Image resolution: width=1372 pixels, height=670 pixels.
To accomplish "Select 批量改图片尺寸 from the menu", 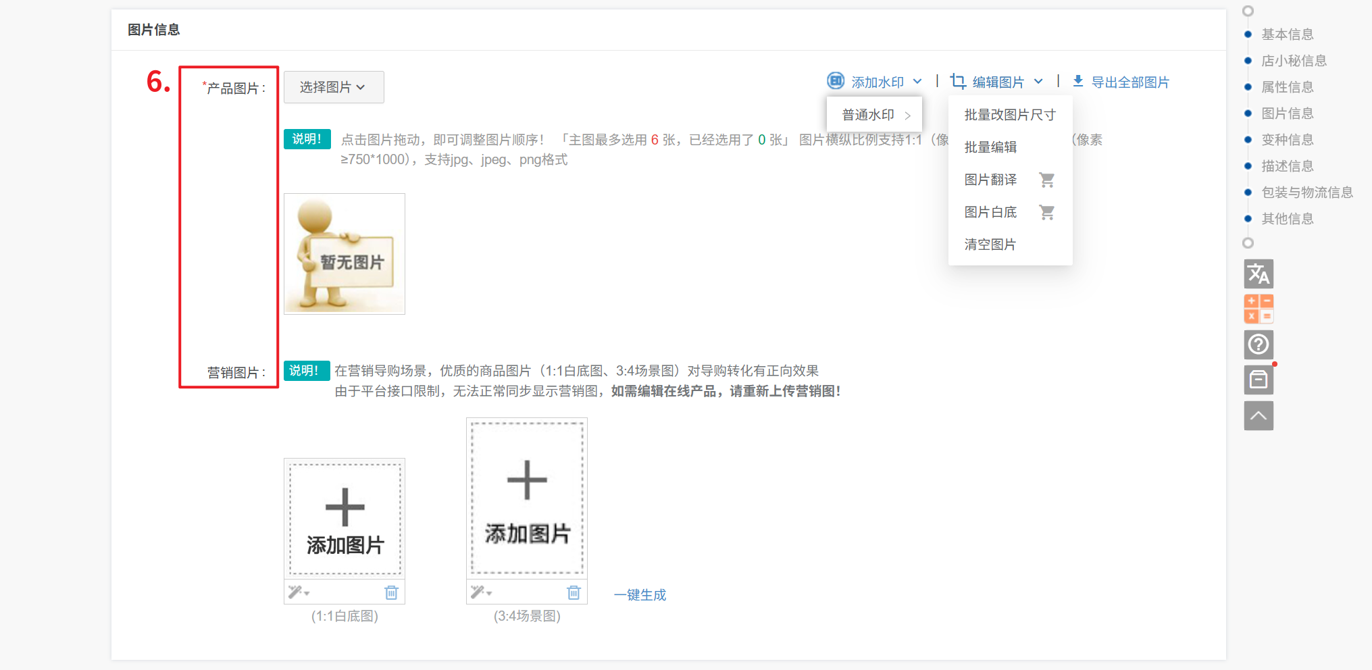I will coord(1009,115).
